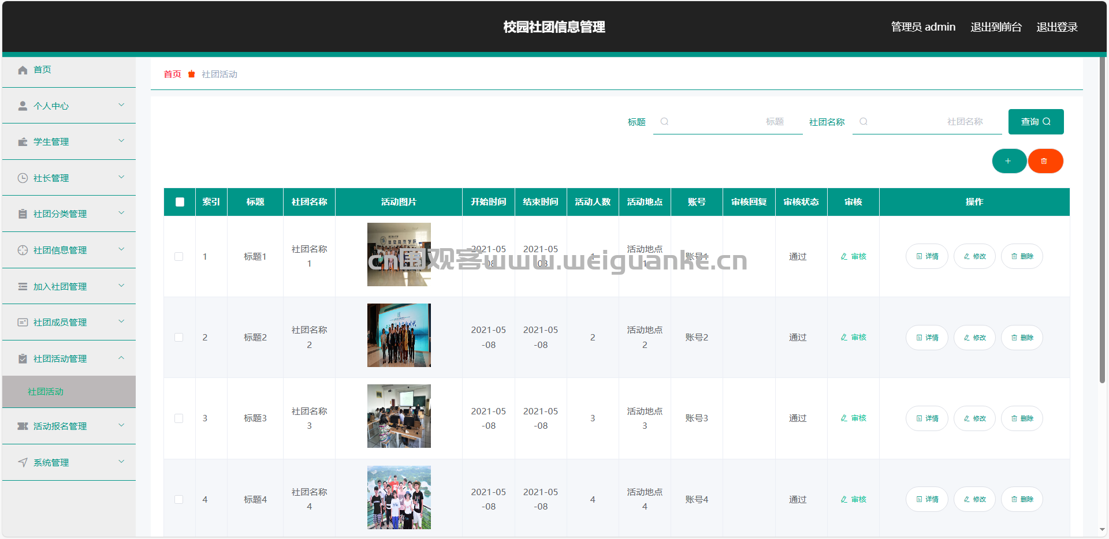Screen dimensions: 1109x539
Task: Open the 系统管理 sidebar menu
Action: coord(69,463)
